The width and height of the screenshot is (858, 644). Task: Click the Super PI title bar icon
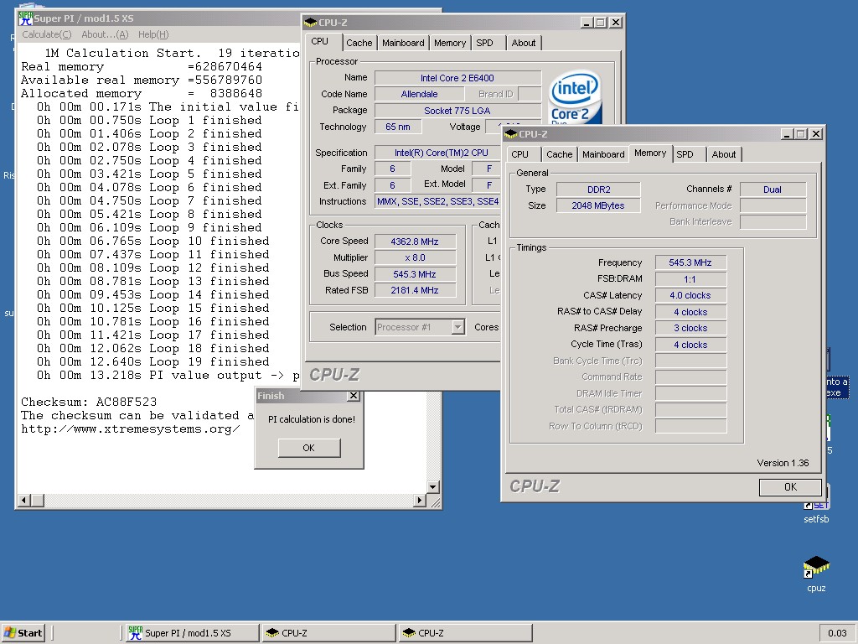[25, 18]
